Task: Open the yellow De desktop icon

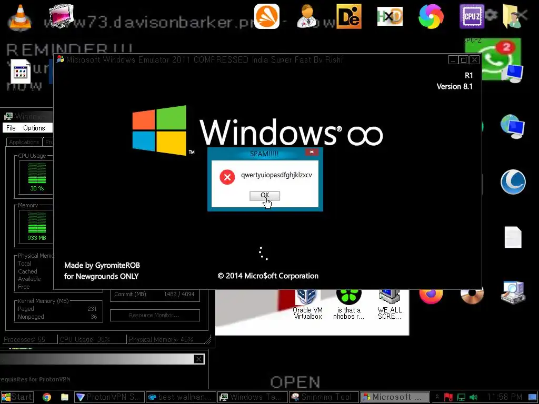Action: (x=348, y=16)
